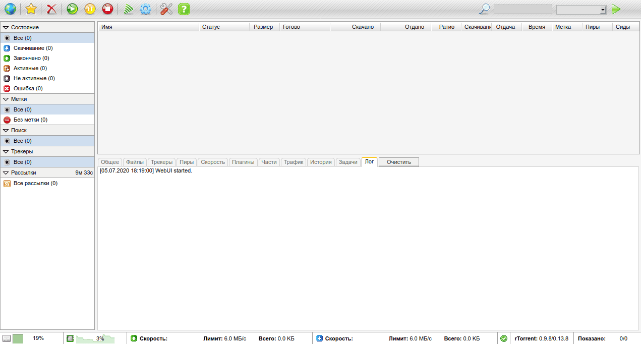Viewport: 641px width, 344px height.
Task: Click the blue download Скорость status icon
Action: point(320,338)
